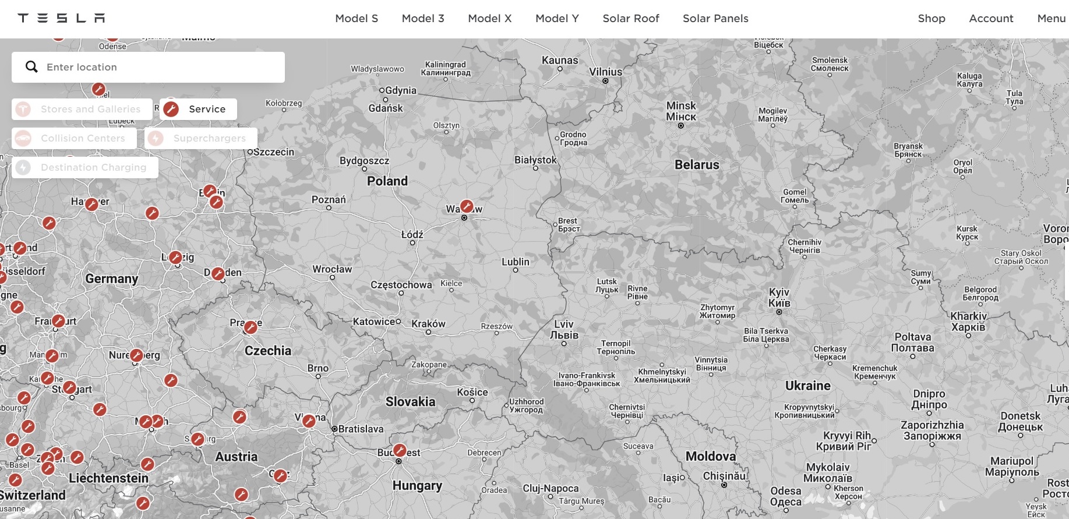Toggle the Collision Centers filter

point(74,138)
